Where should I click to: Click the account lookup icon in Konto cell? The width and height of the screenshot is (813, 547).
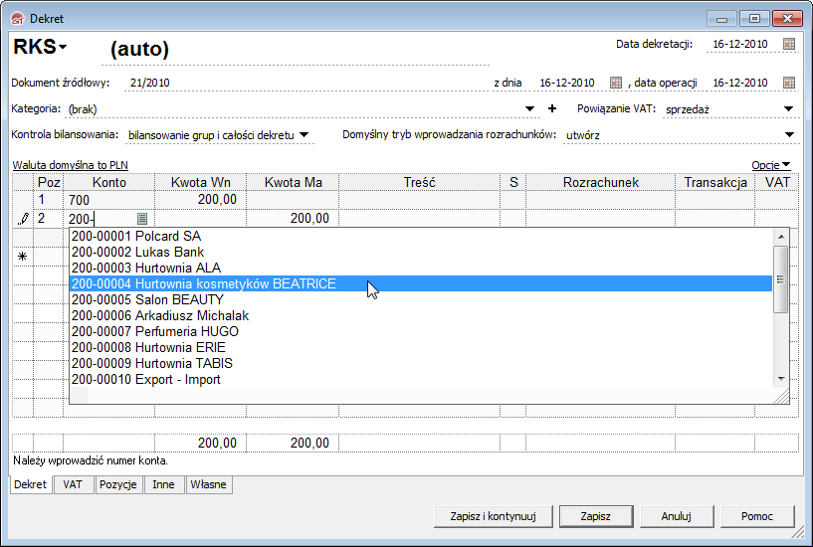click(142, 219)
